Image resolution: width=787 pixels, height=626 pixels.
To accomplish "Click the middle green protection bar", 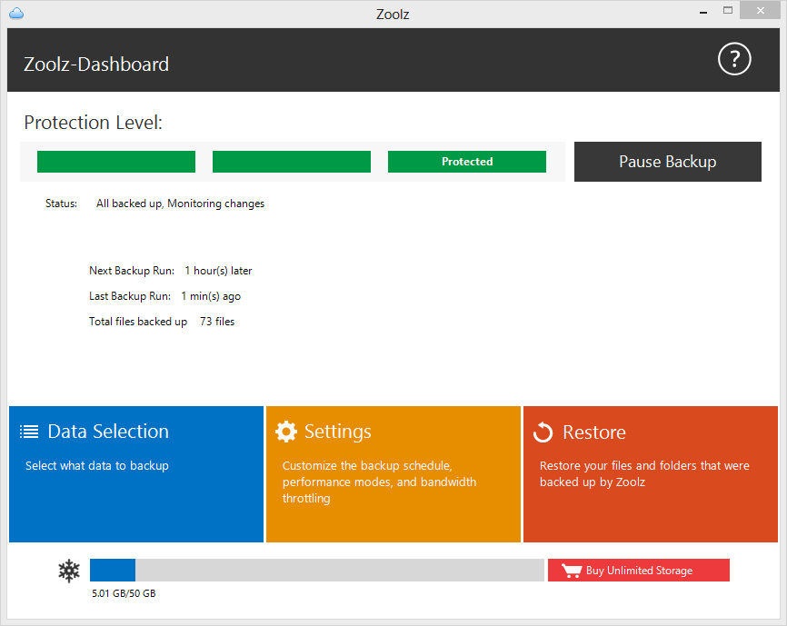I will 292,162.
